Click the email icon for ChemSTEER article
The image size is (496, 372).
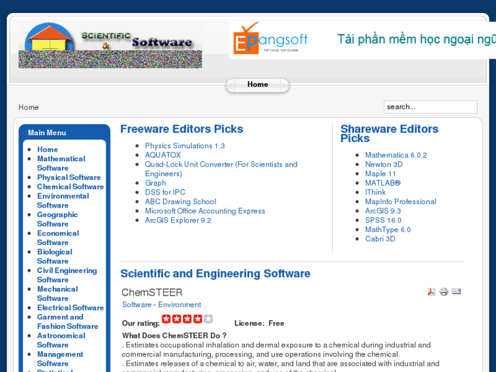[456, 291]
